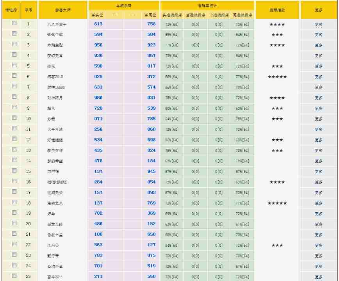Click the five-star rating in row 6
339x281 pixels.
[x=277, y=77]
